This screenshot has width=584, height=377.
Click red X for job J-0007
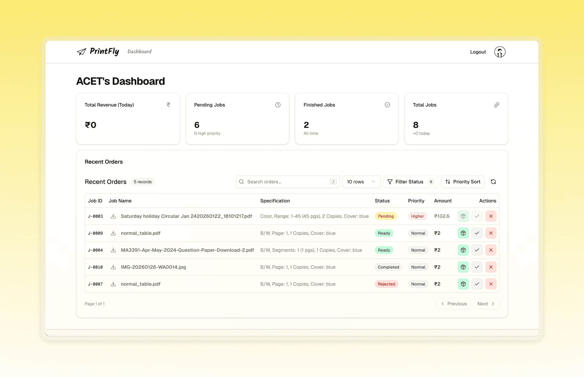coord(491,284)
